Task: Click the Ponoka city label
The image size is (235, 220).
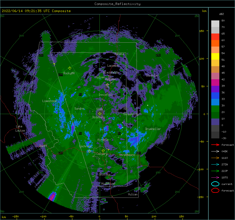Action: 119,54
